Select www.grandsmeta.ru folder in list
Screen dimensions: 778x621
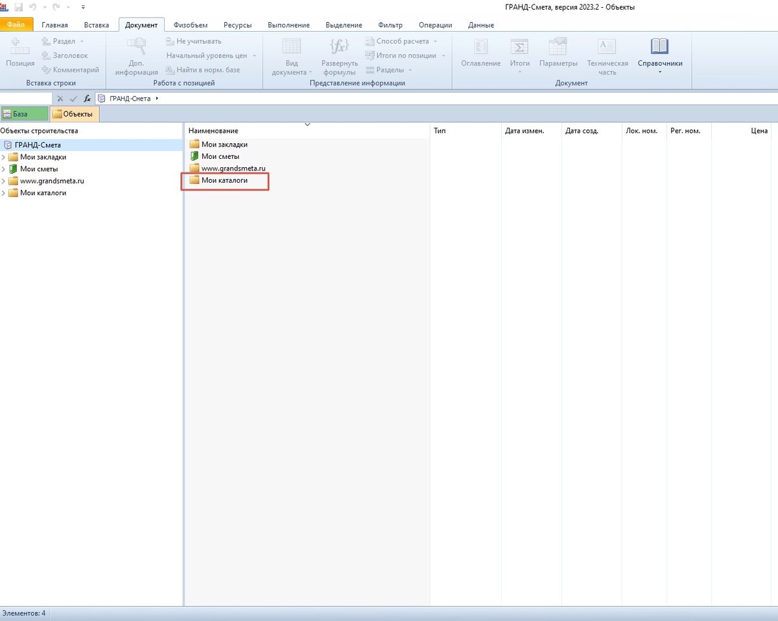(228, 169)
